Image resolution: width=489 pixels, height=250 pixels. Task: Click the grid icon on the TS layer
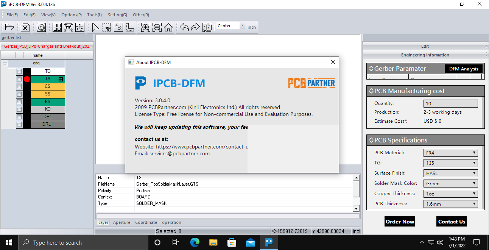point(61,79)
